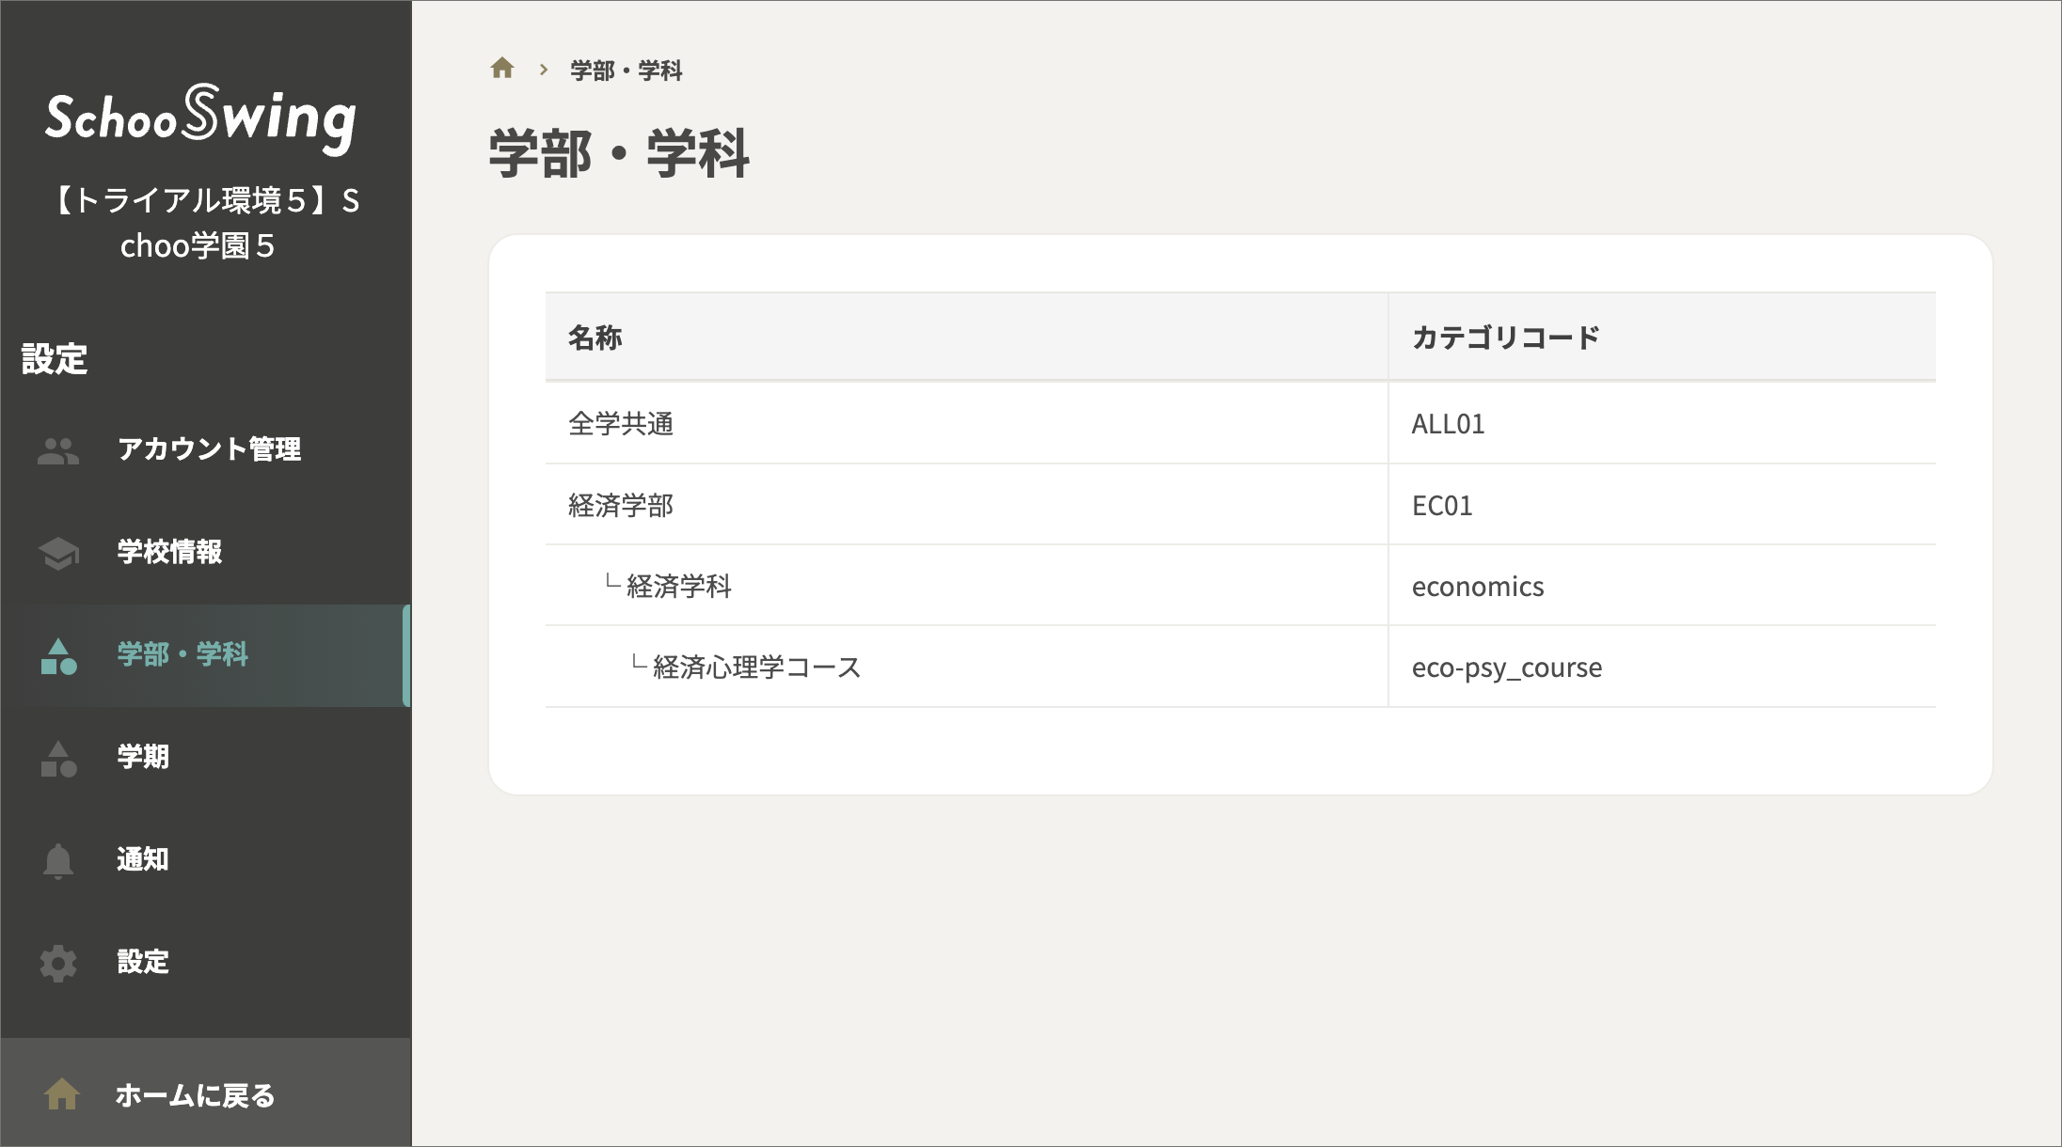Click the 設定 gear icon
Image resolution: width=2062 pixels, height=1147 pixels.
(58, 963)
